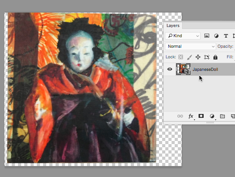Click the Opacity label
The height and width of the screenshot is (177, 235).
[225, 47]
